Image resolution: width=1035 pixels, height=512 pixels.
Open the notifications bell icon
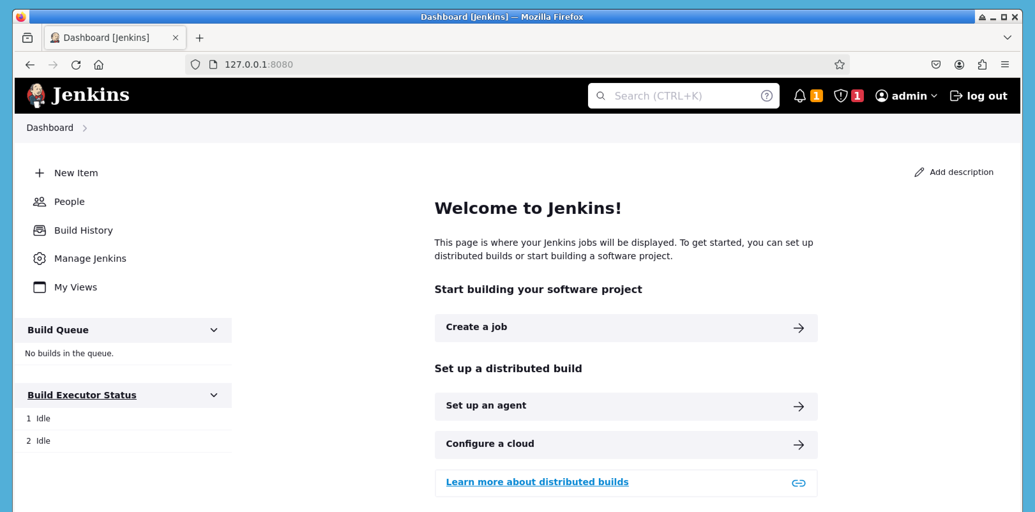click(799, 96)
